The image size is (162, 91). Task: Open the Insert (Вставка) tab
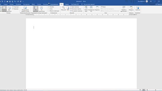point(12,4)
